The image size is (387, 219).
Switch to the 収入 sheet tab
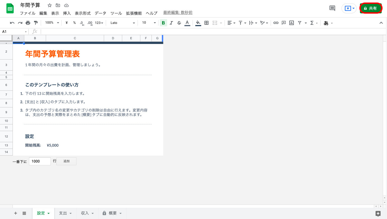point(87,213)
